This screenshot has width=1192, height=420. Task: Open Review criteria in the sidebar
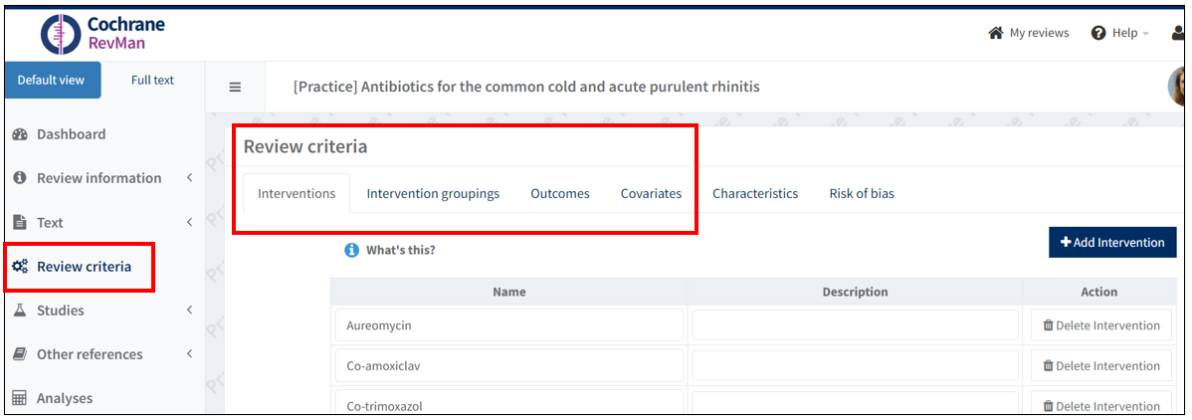83,267
